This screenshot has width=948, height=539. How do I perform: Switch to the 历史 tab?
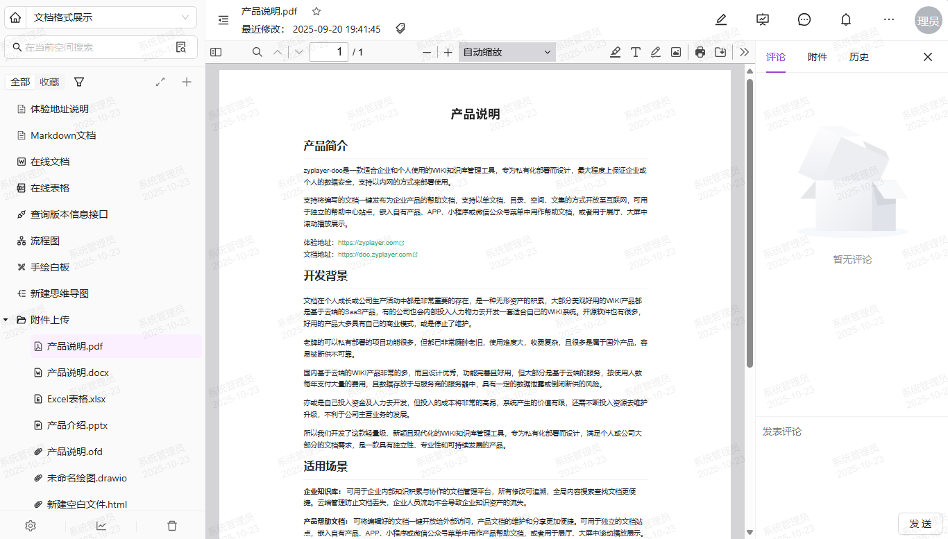(859, 57)
